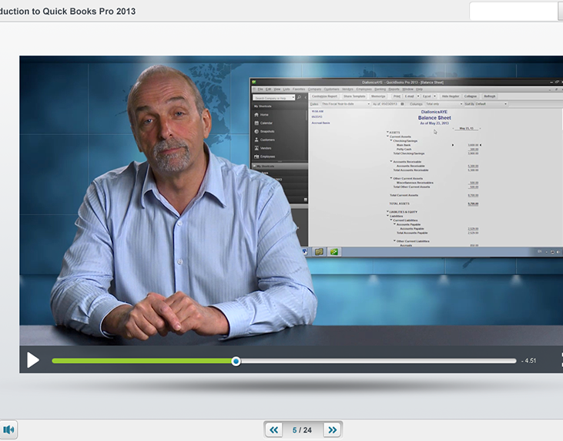Open Columns dropdown showing Total only
The image size is (563, 441).
[x=444, y=104]
